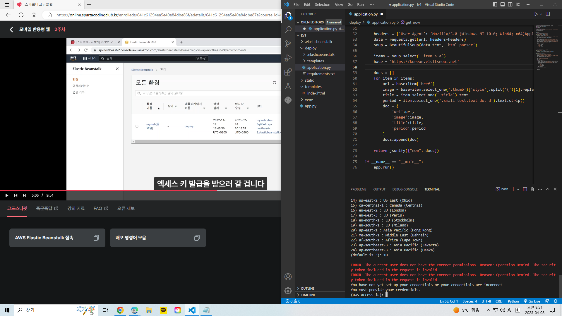Change the Python language mode
The height and width of the screenshot is (316, 562).
click(x=513, y=301)
